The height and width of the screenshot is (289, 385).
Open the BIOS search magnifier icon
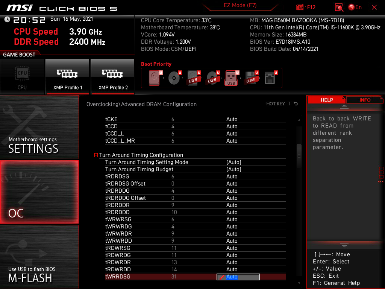339,8
